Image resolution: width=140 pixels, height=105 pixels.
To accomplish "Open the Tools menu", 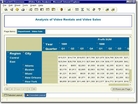I will coord(25,5).
